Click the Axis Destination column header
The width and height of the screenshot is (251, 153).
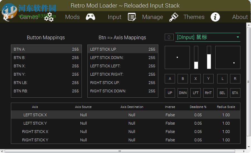[x=132, y=107]
